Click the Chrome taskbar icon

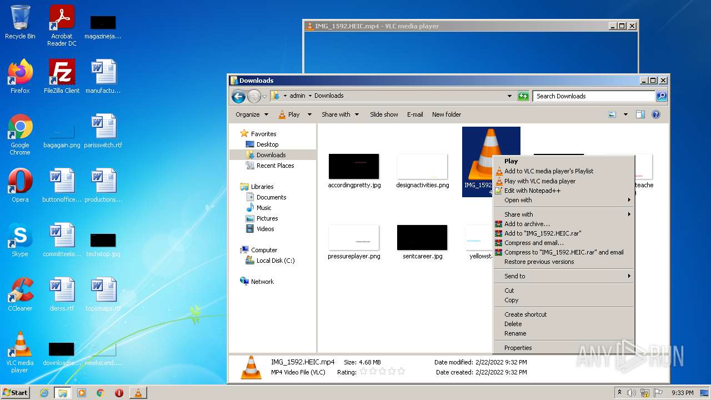pos(101,393)
